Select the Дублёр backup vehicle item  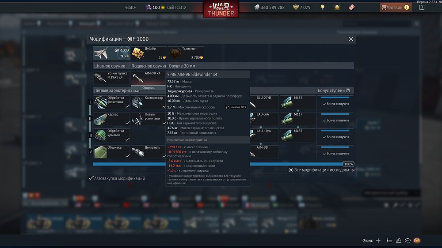point(149,53)
